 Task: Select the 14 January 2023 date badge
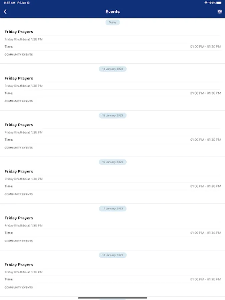coord(113,69)
